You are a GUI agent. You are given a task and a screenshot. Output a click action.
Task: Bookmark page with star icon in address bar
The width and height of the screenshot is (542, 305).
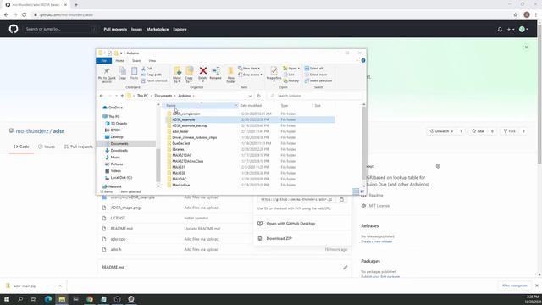coord(516,15)
